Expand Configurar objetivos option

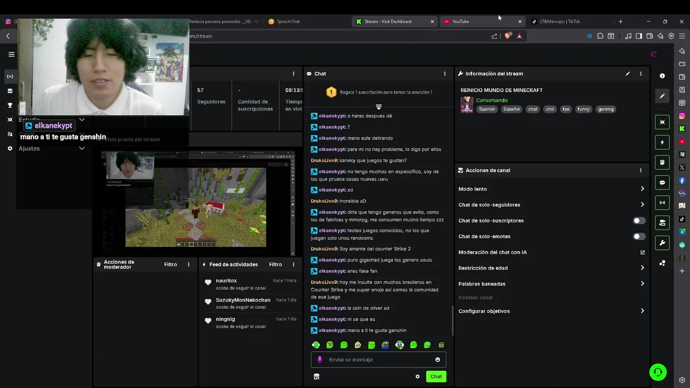(551, 311)
